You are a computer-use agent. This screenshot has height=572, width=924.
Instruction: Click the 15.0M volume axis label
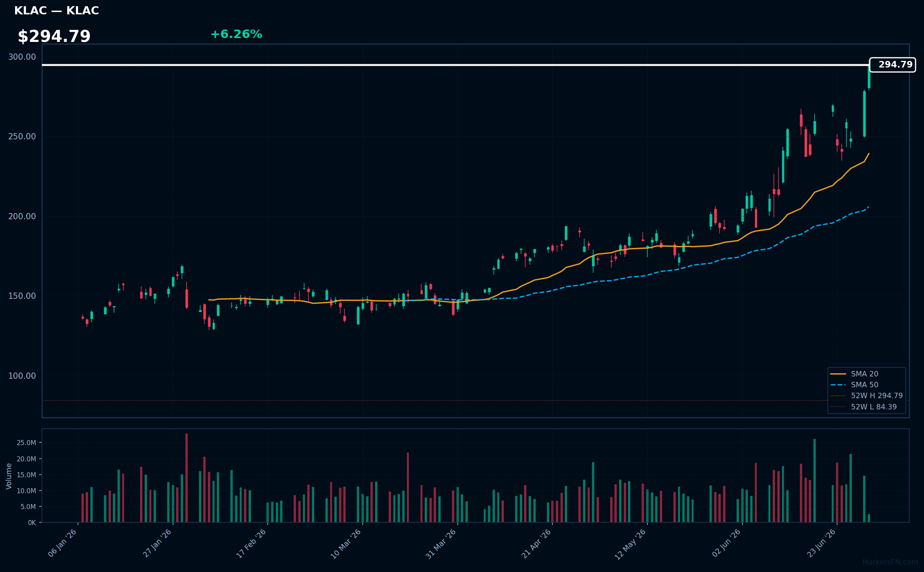[x=26, y=475]
